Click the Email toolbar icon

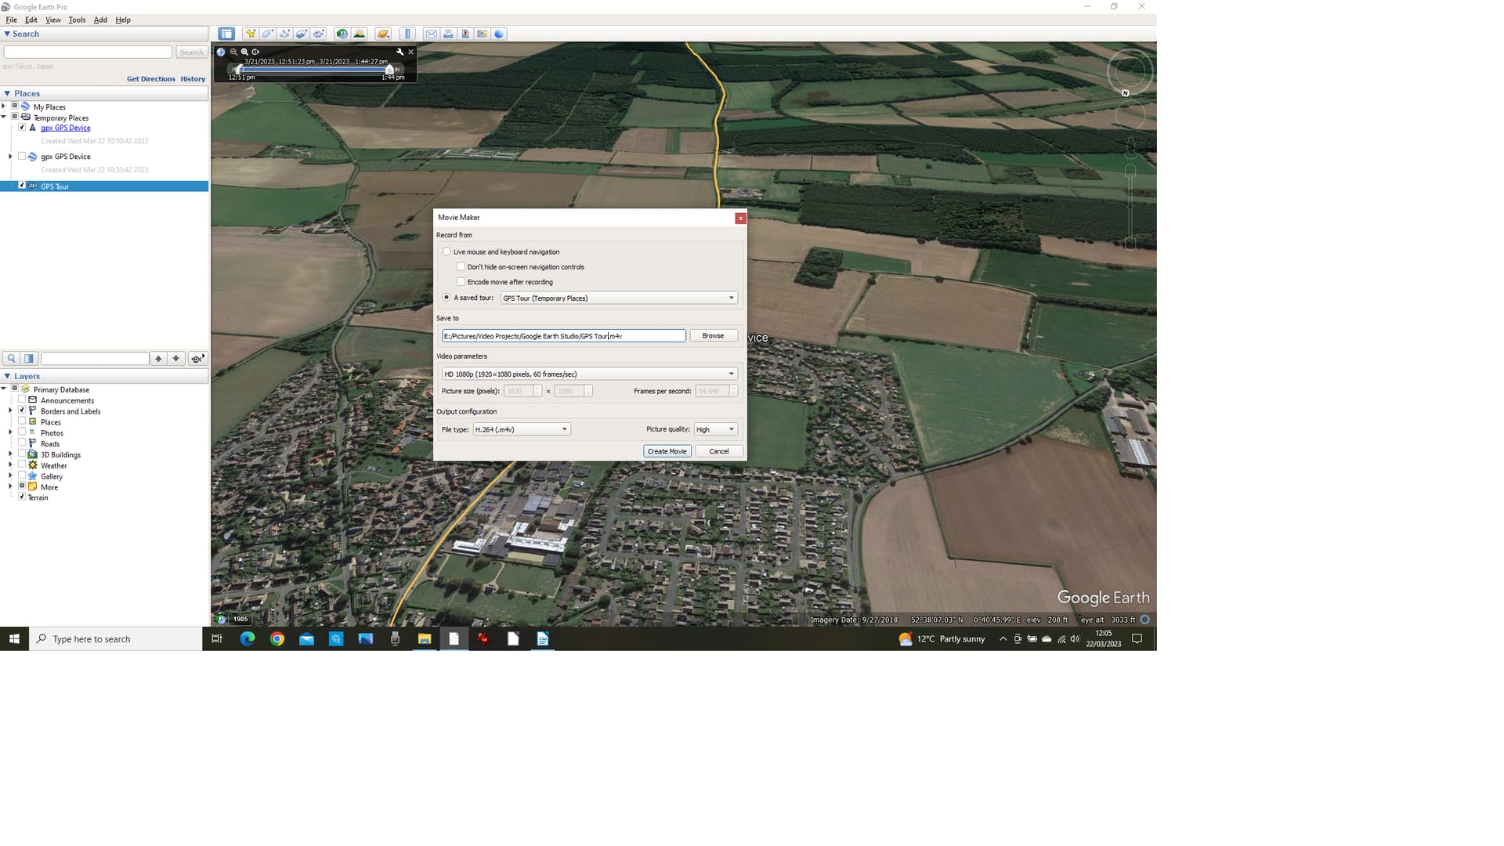[x=432, y=34]
